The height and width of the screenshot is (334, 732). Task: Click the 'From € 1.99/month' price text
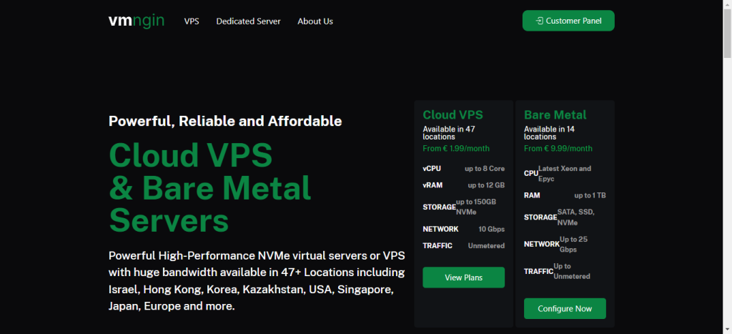coord(457,149)
